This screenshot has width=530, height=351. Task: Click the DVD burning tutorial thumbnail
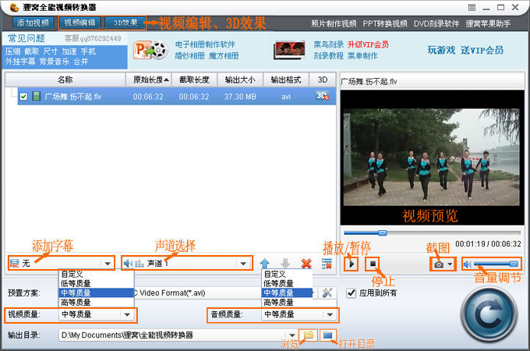coord(290,50)
